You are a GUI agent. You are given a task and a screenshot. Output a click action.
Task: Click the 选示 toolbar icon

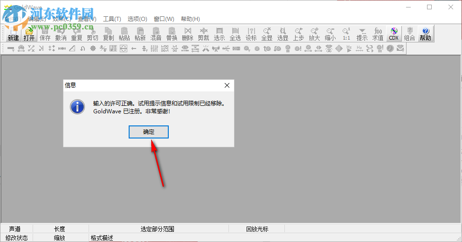pyautogui.click(x=219, y=34)
